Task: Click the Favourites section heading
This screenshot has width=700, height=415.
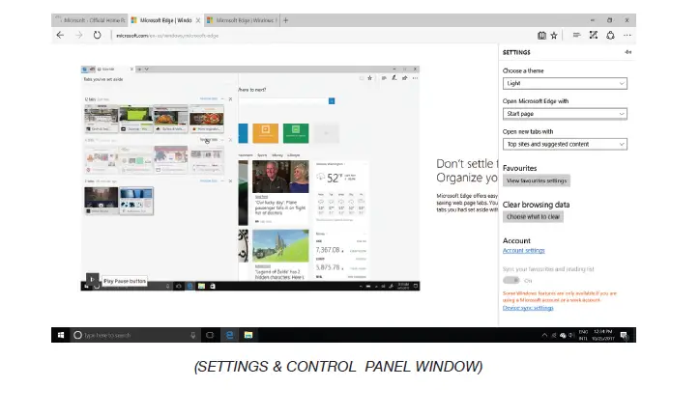Action: point(519,168)
